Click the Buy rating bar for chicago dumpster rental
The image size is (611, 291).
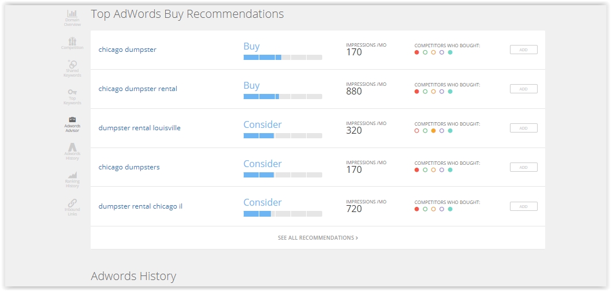[x=282, y=96]
